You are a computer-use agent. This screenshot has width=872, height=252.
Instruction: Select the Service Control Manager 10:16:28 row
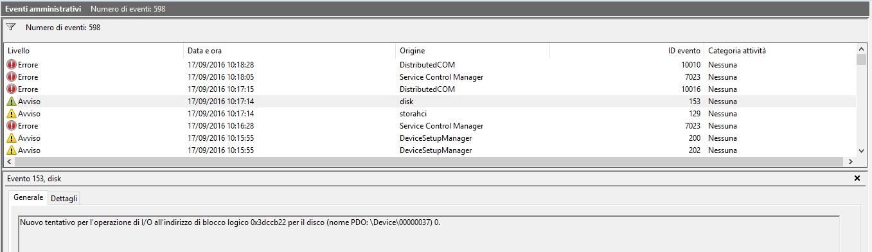[x=431, y=126]
